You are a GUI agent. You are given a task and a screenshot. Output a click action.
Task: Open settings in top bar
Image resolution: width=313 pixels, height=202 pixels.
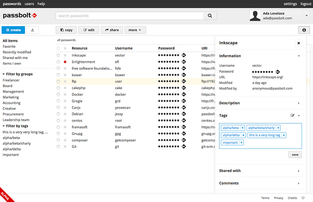click(x=290, y=4)
